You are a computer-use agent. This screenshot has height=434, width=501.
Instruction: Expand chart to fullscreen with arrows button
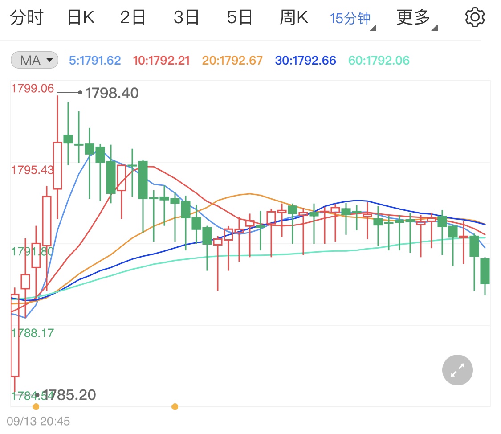coord(457,370)
